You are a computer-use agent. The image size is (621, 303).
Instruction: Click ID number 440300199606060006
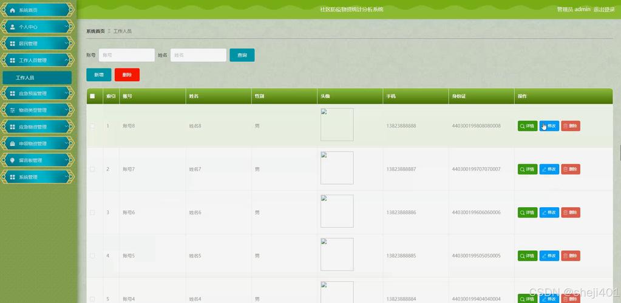(477, 213)
